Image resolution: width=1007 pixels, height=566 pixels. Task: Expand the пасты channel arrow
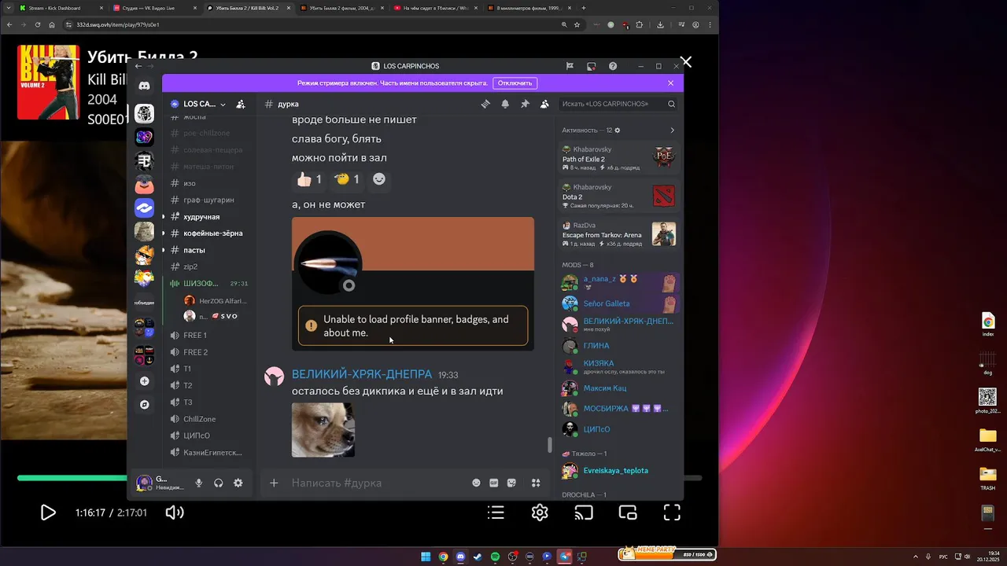pyautogui.click(x=164, y=250)
